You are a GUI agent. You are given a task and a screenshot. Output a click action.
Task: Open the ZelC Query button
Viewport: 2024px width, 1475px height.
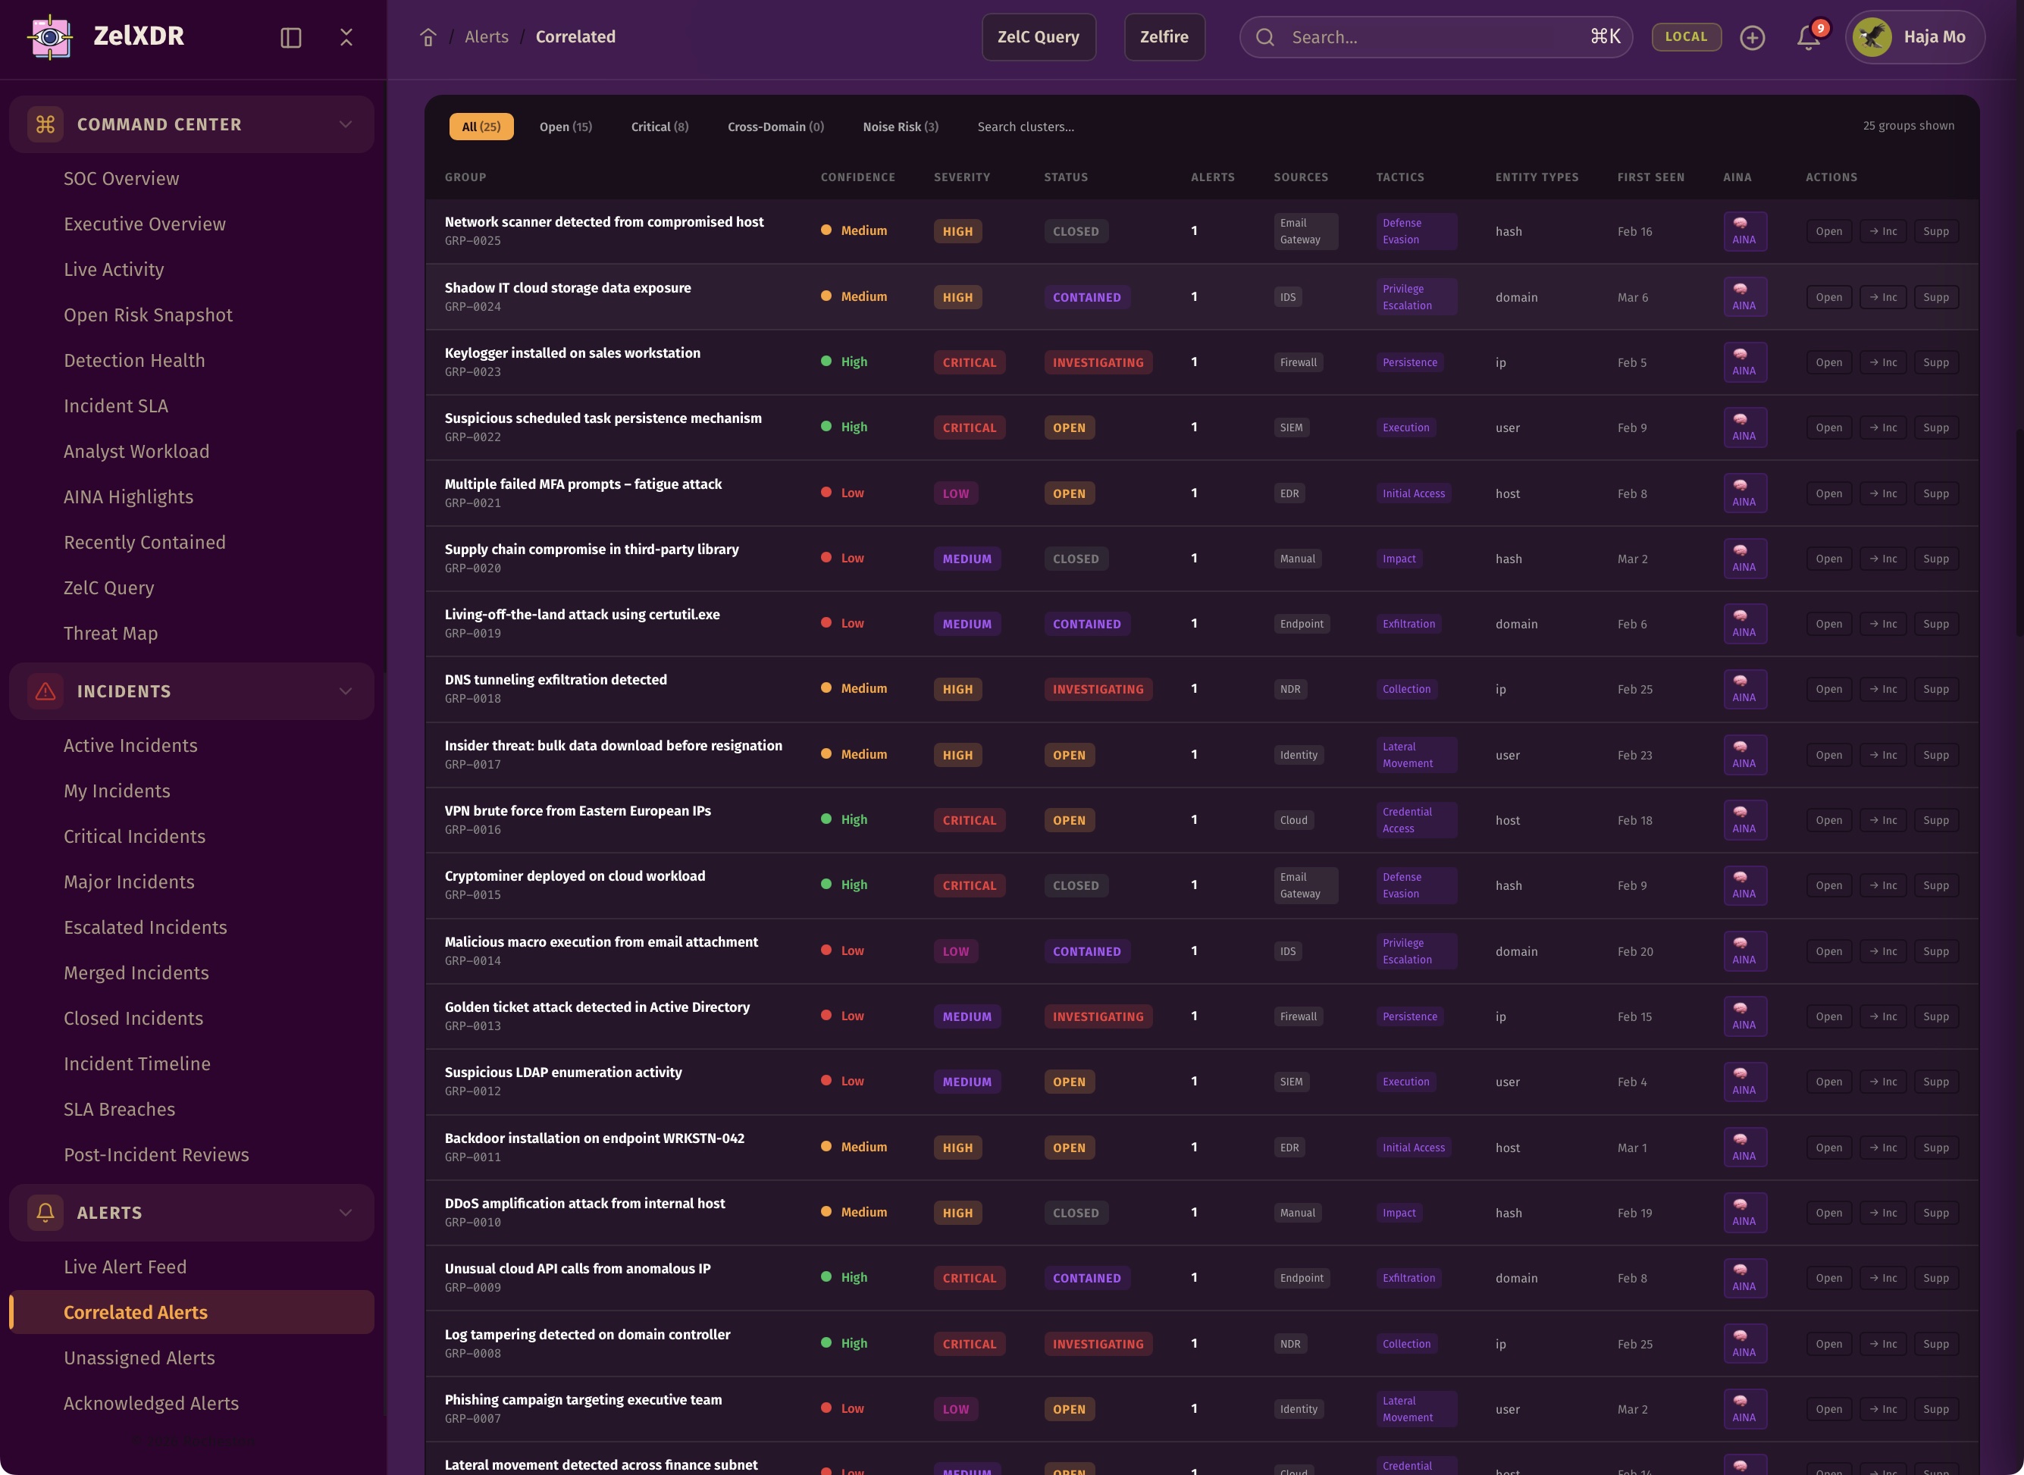tap(1038, 37)
